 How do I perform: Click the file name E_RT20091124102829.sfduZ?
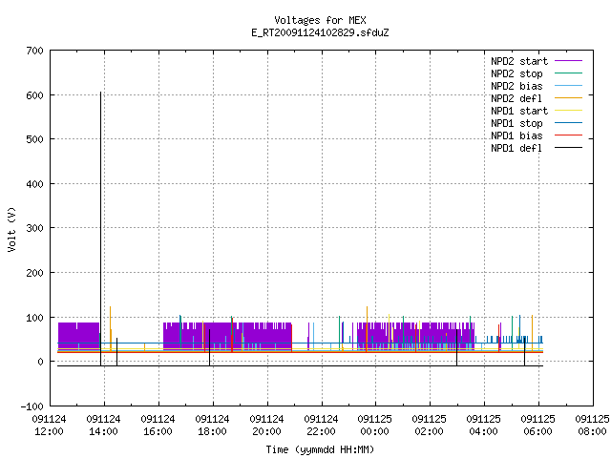(x=320, y=32)
